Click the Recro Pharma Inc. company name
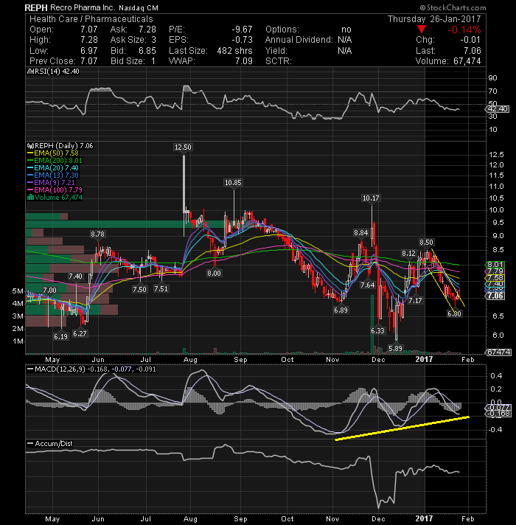This screenshot has width=516, height=525. click(83, 7)
